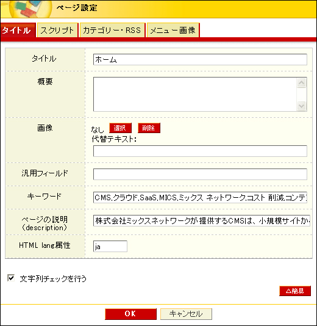Click the ページの説明 (description) row label
Image resolution: width=317 pixels, height=326 pixels.
45,223
